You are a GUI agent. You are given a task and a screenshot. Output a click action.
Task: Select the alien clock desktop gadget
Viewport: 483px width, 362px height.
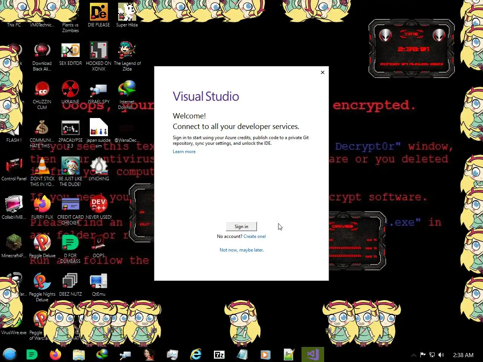click(412, 49)
